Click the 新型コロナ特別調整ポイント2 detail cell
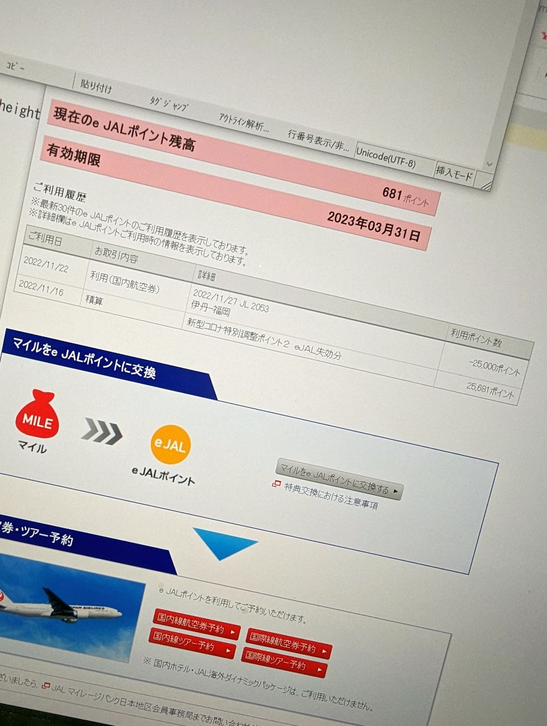This screenshot has width=547, height=726. tap(264, 338)
